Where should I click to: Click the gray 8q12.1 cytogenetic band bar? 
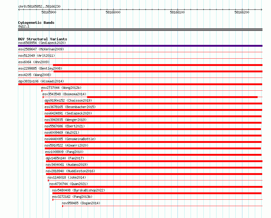(140, 30)
